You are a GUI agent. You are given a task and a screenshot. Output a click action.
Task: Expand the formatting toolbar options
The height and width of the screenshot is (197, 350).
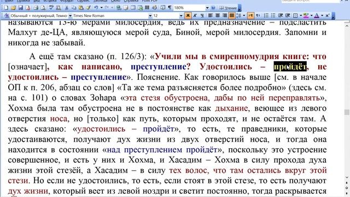click(333, 16)
